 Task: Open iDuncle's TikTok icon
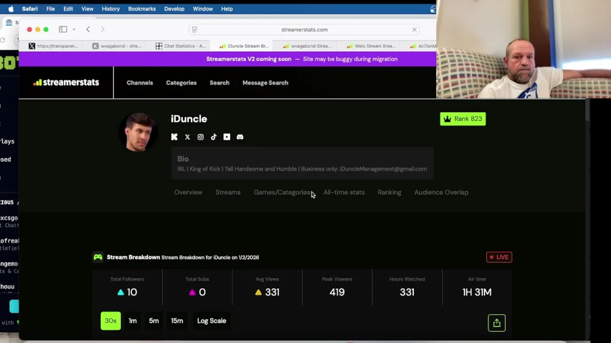(213, 137)
